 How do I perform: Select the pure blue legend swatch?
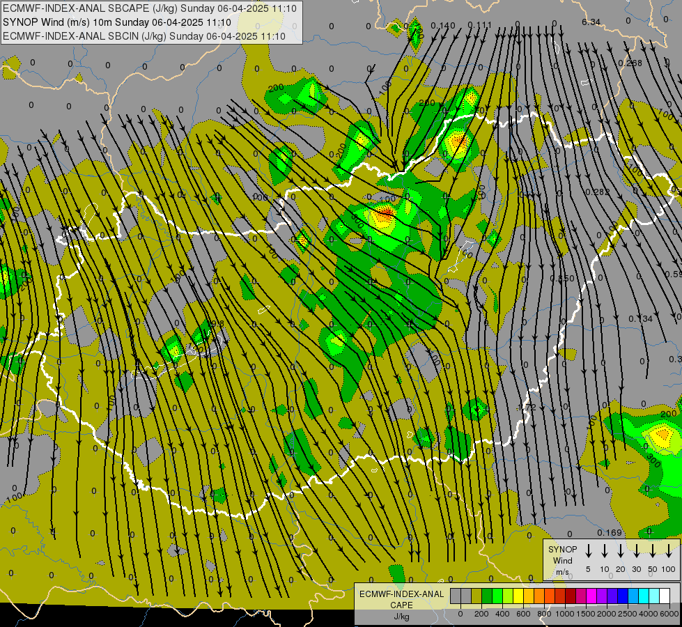pyautogui.click(x=623, y=596)
